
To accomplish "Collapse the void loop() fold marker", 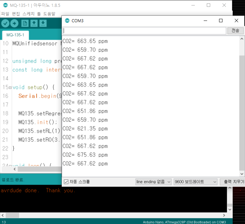I will 10,166.
